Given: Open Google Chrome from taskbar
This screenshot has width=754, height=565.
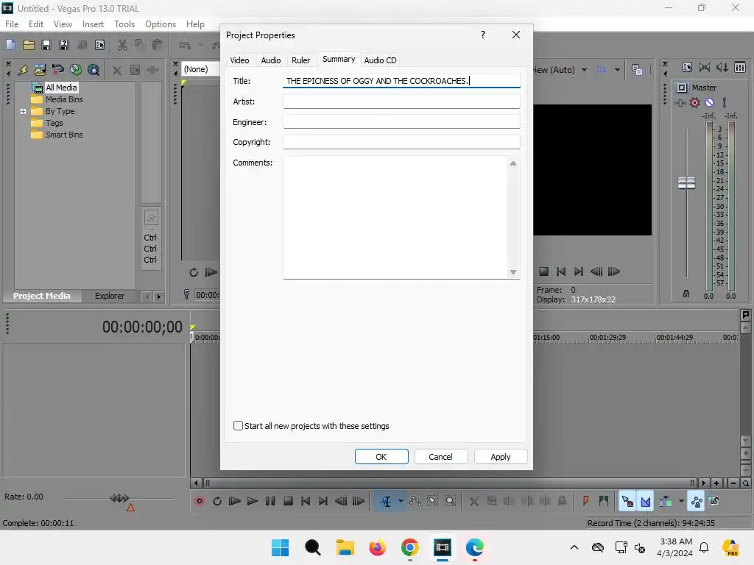Looking at the screenshot, I should coord(409,547).
